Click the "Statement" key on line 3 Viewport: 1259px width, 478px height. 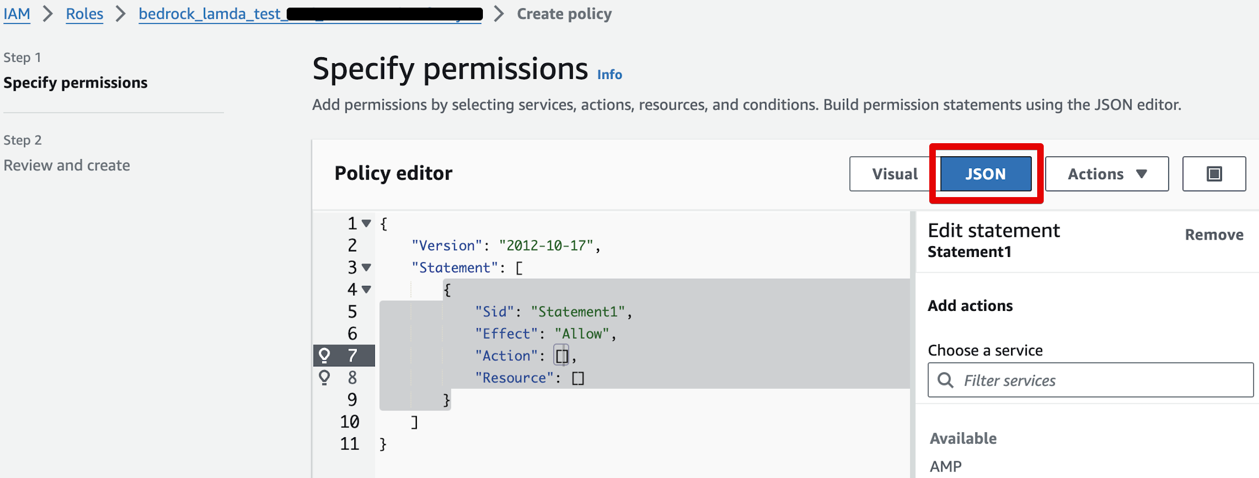[455, 267]
